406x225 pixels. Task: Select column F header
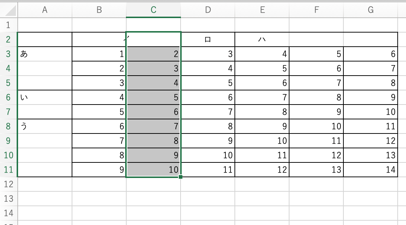pyautogui.click(x=316, y=10)
